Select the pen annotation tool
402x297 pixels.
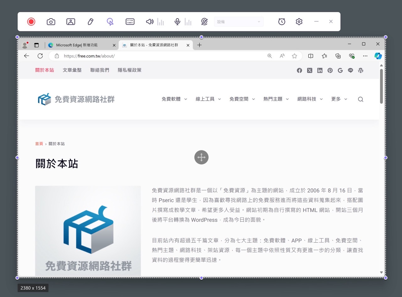(90, 22)
